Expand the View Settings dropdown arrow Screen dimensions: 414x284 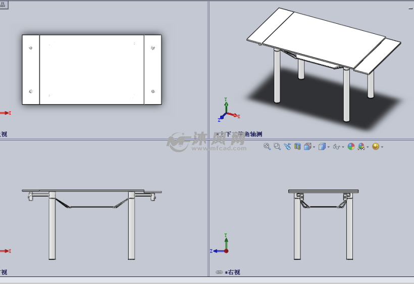point(382,147)
